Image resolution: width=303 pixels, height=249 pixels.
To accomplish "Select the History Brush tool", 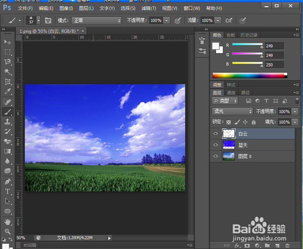I will (8, 131).
